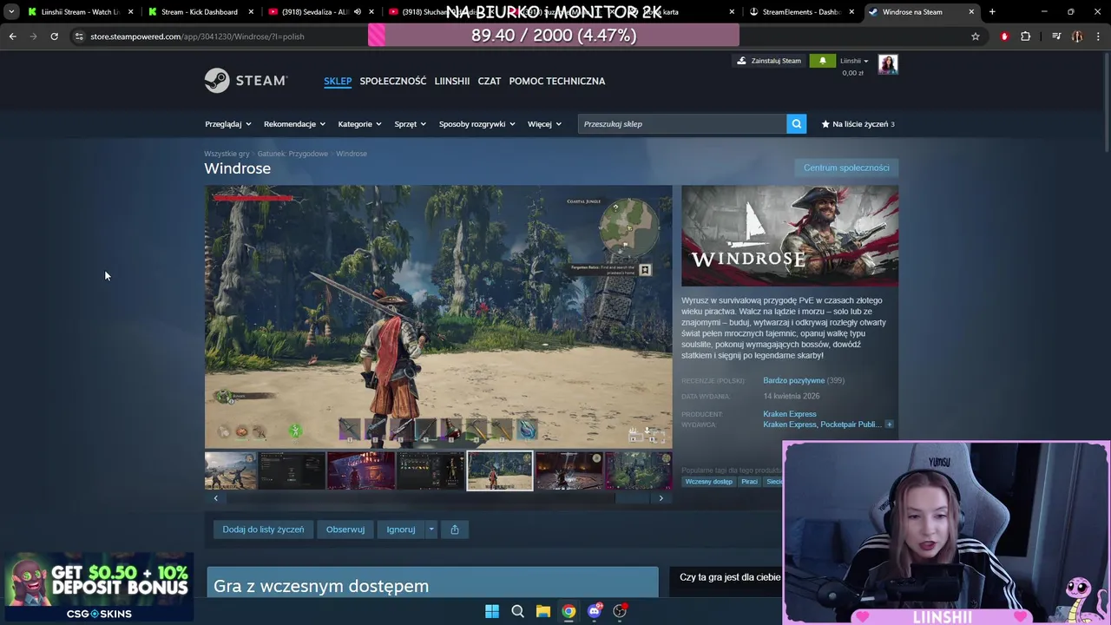Click Wszystkie gry breadcrumb

[227, 154]
